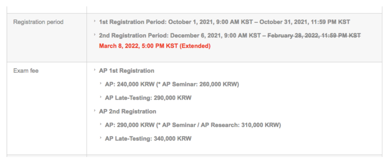Click chevron beside AP 2nd Registration
388x161 pixels.
point(95,111)
